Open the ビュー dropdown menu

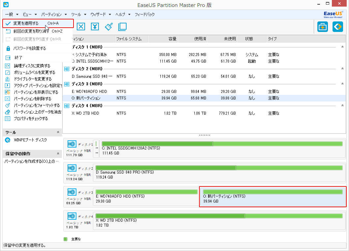pos(30,14)
